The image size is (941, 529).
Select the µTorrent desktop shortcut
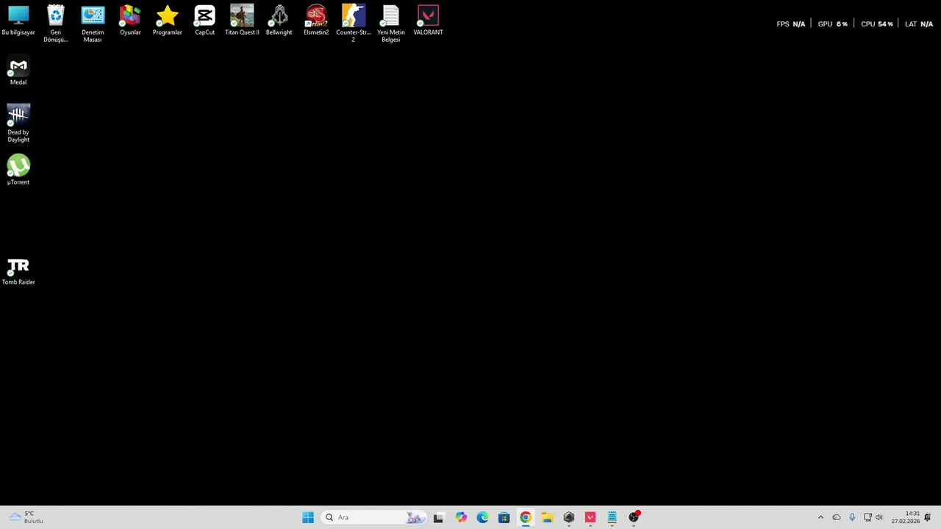coord(18,170)
